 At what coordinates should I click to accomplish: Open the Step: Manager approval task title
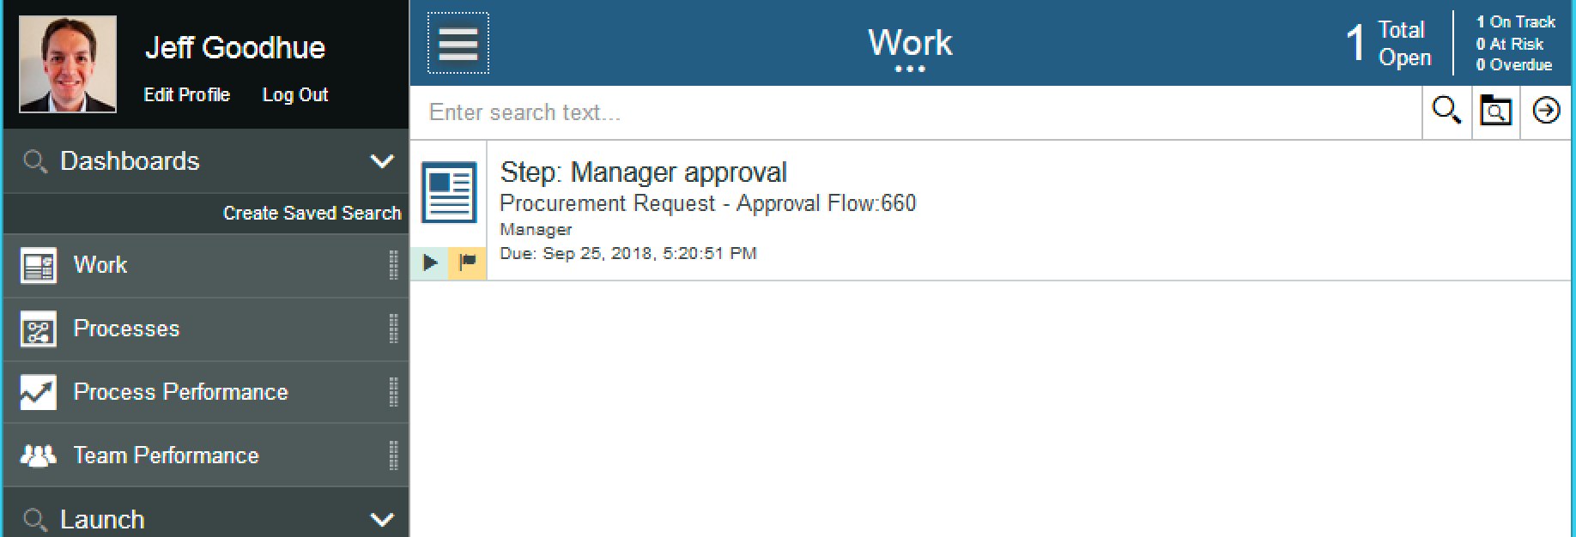[643, 172]
